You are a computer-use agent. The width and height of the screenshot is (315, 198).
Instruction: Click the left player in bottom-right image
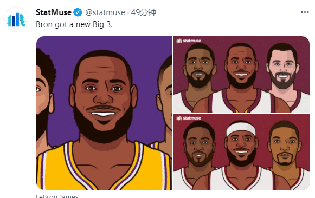point(198,153)
